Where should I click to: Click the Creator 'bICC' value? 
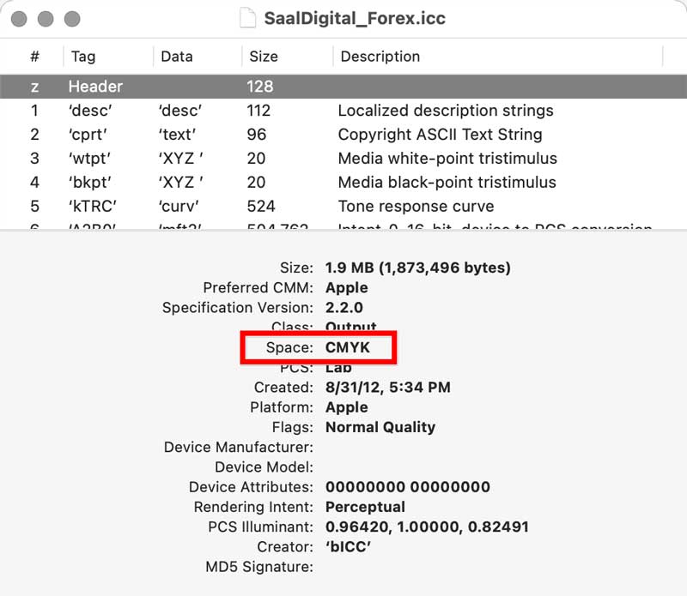[347, 546]
